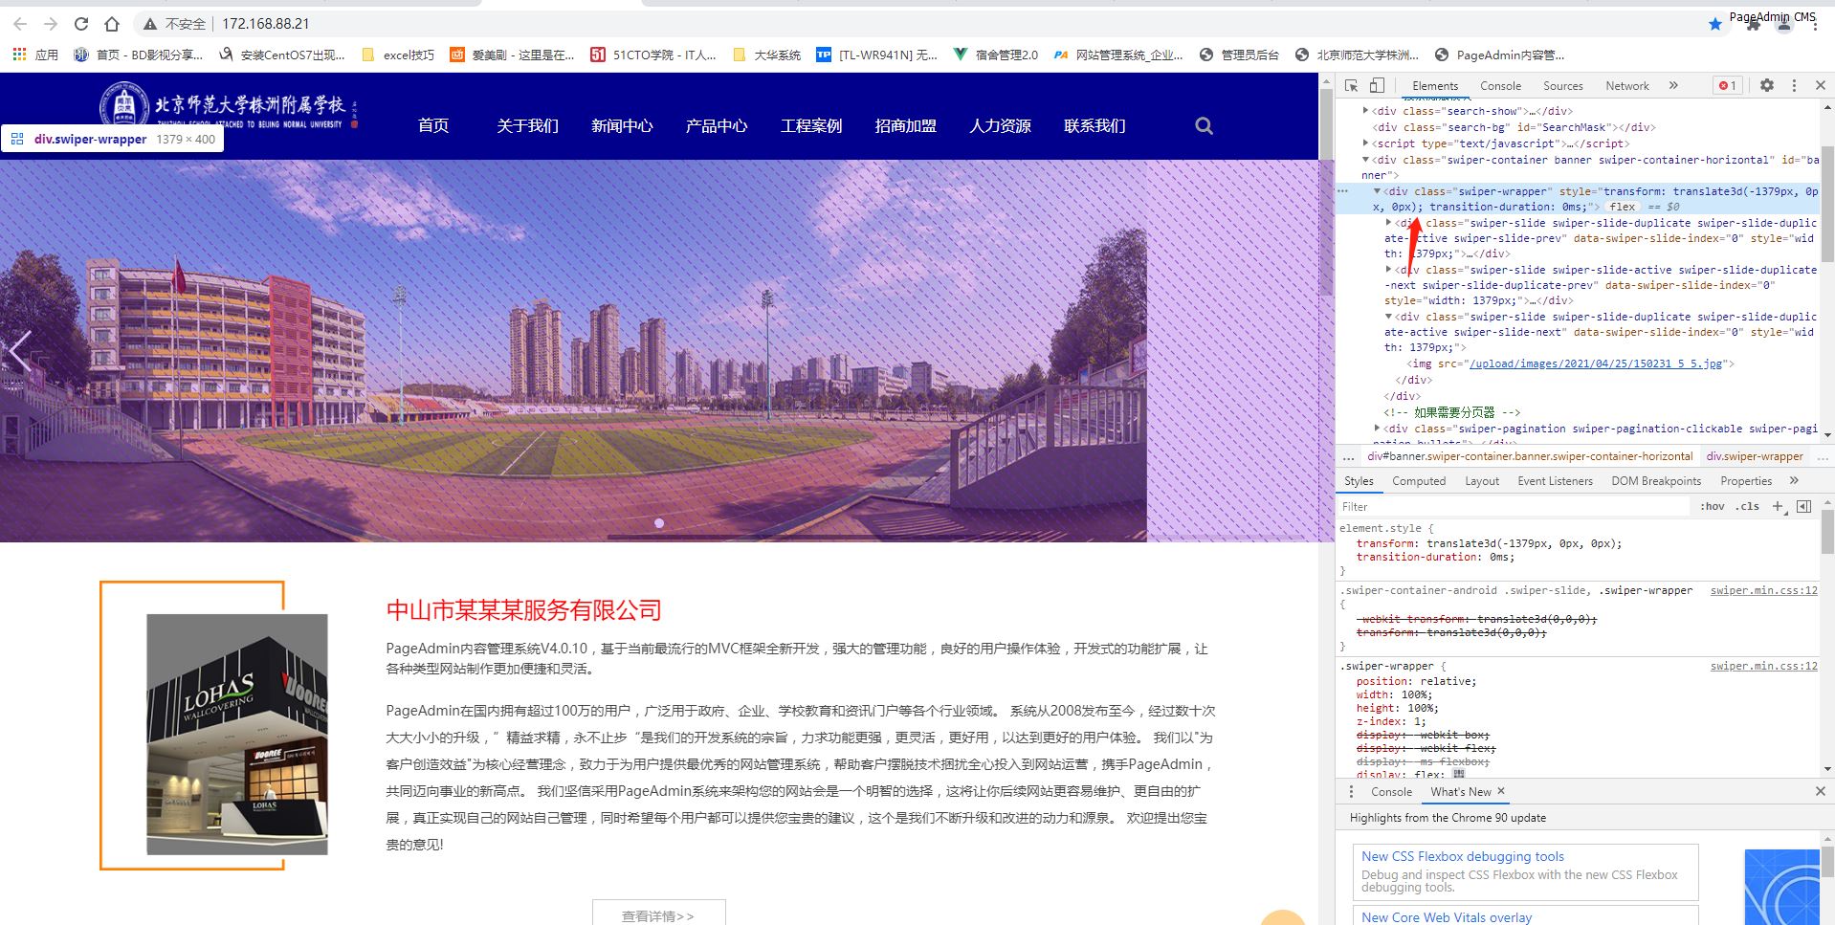
Task: Click the browser back arrow
Action: pos(20,24)
